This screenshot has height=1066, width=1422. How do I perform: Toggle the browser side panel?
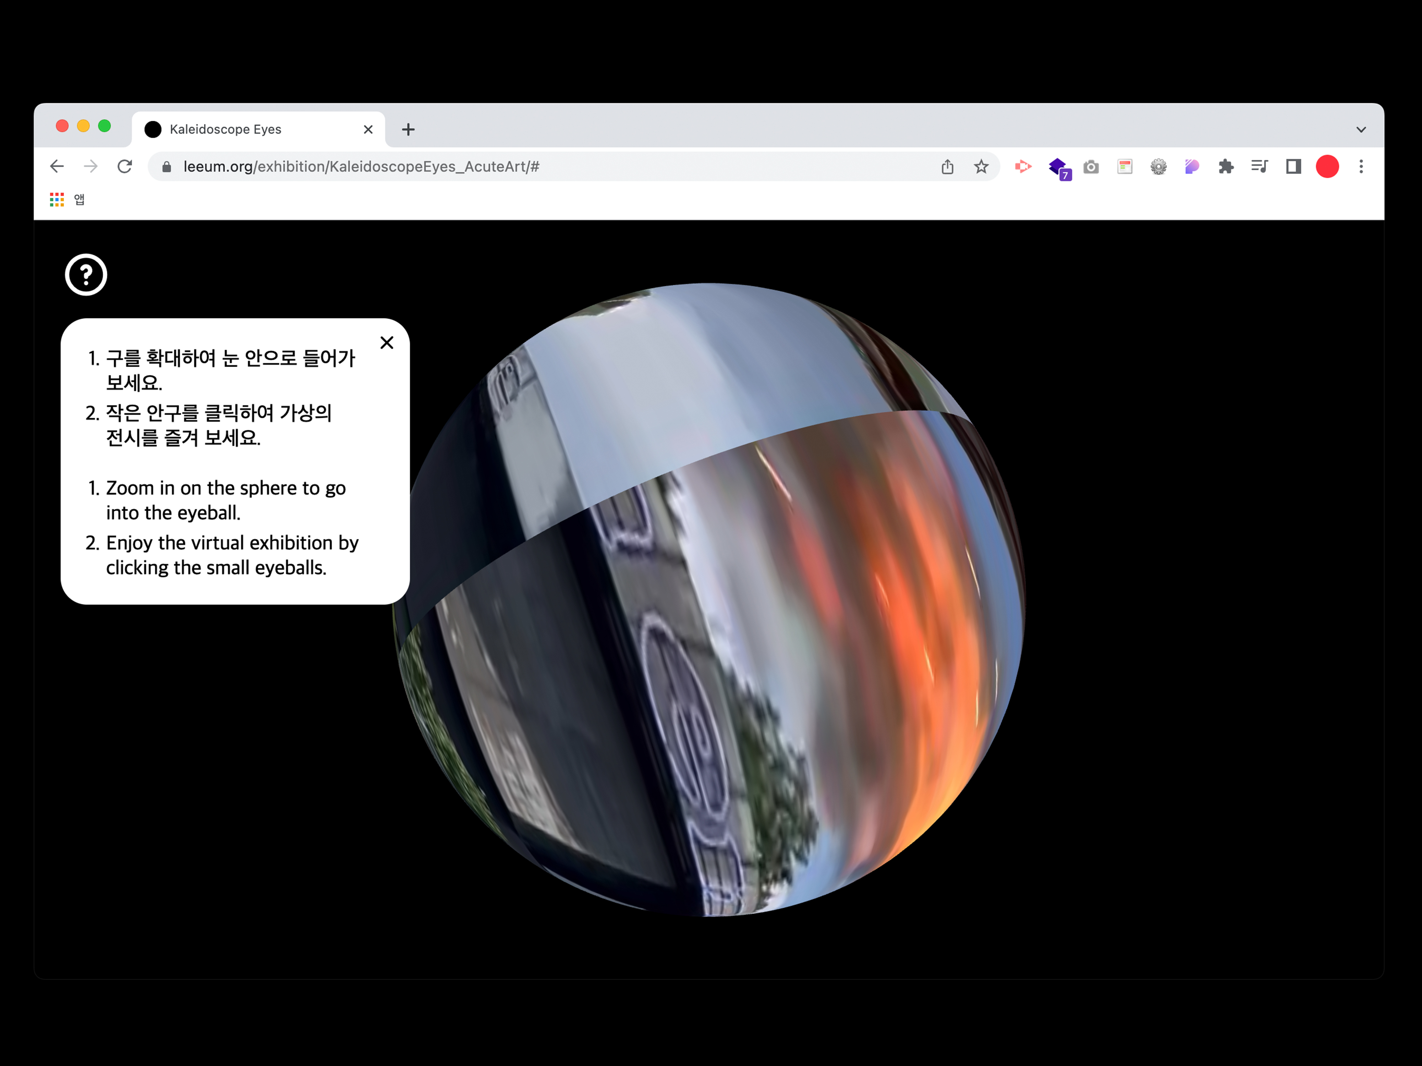click(x=1293, y=167)
